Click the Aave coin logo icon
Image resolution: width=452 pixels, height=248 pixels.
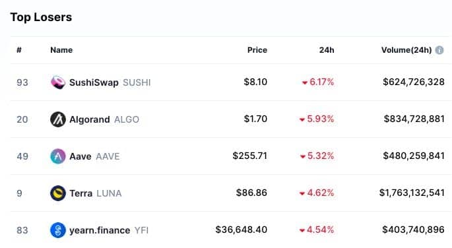pyautogui.click(x=58, y=156)
